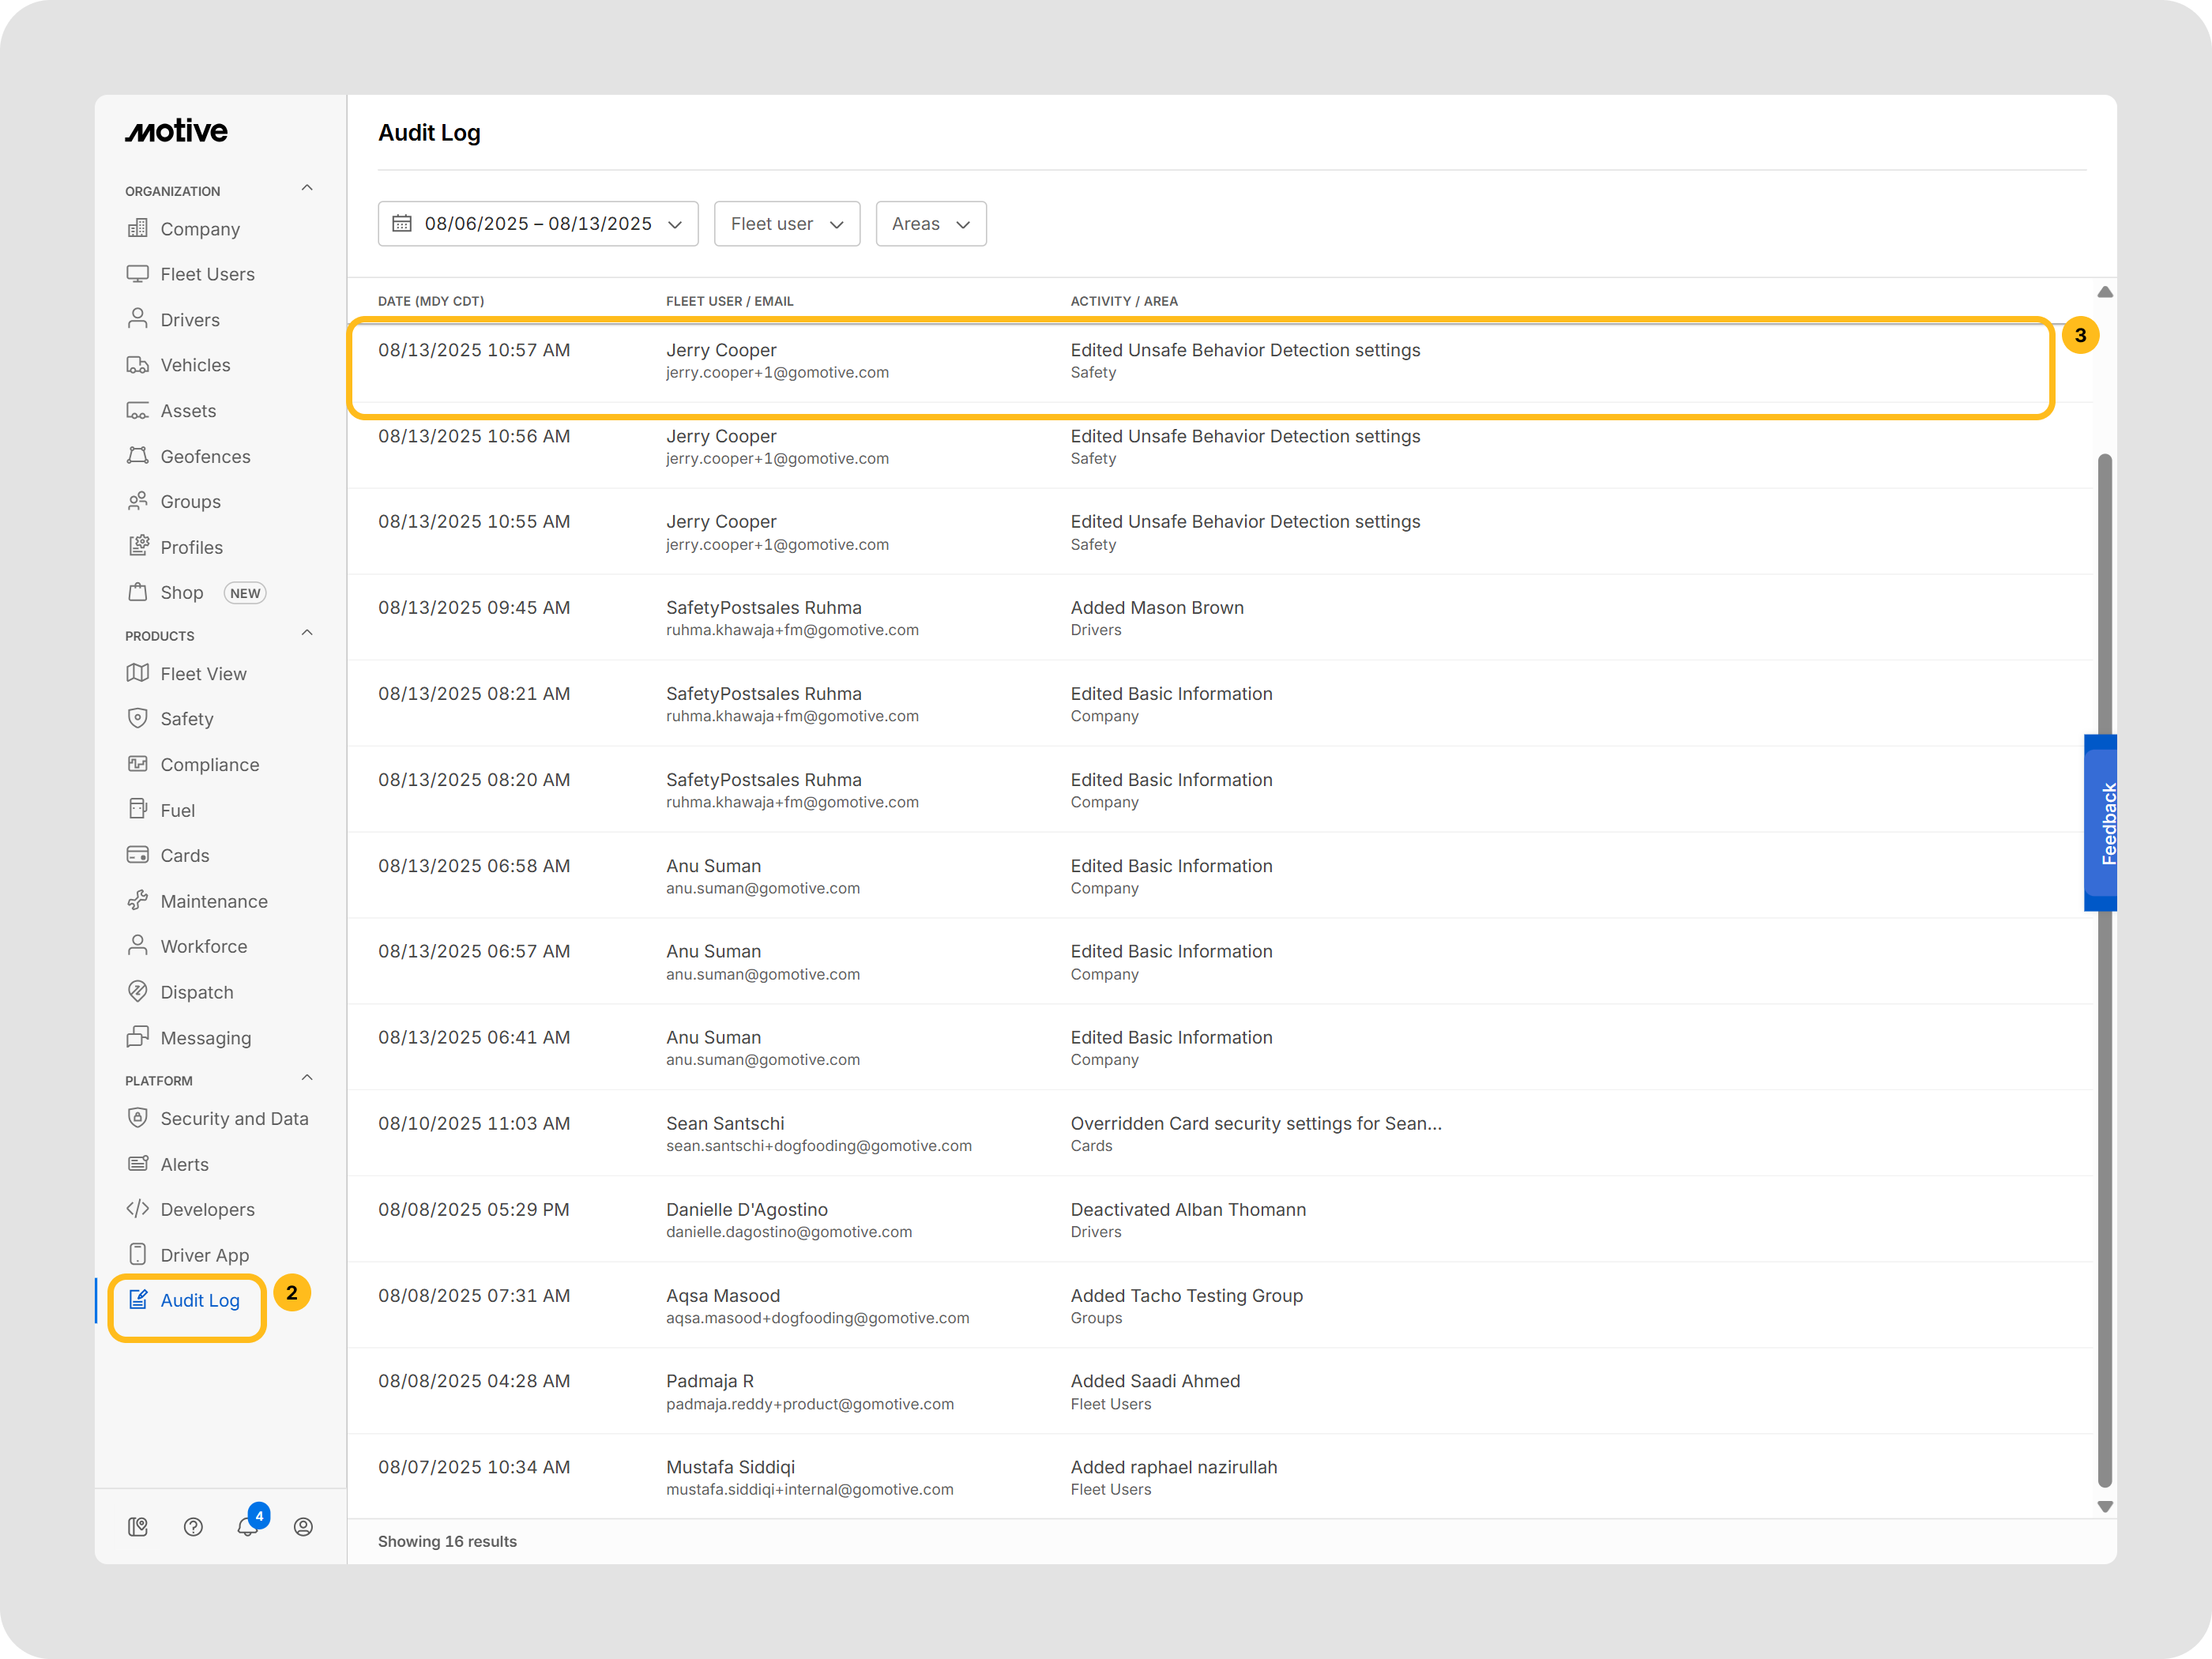Screen dimensions: 2212x1659
Task: Collapse the Products section chevron
Action: [x=307, y=633]
